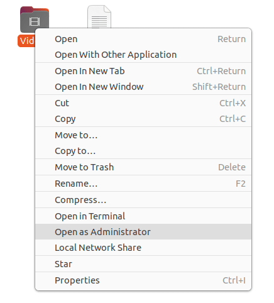Choose the Move to… option

[143, 135]
